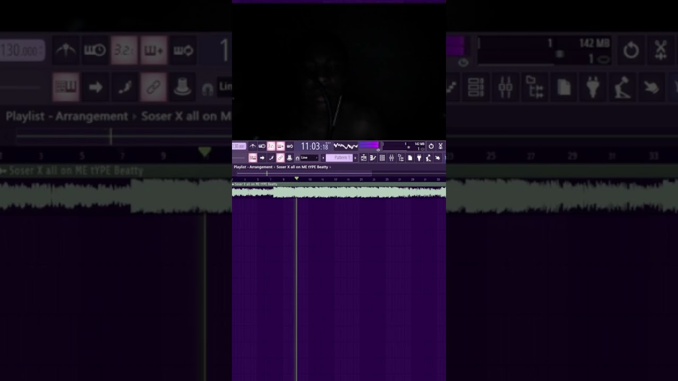Image resolution: width=678 pixels, height=381 pixels.
Task: Click the circular arrow icon on the top toolbar row
Action: click(x=431, y=146)
